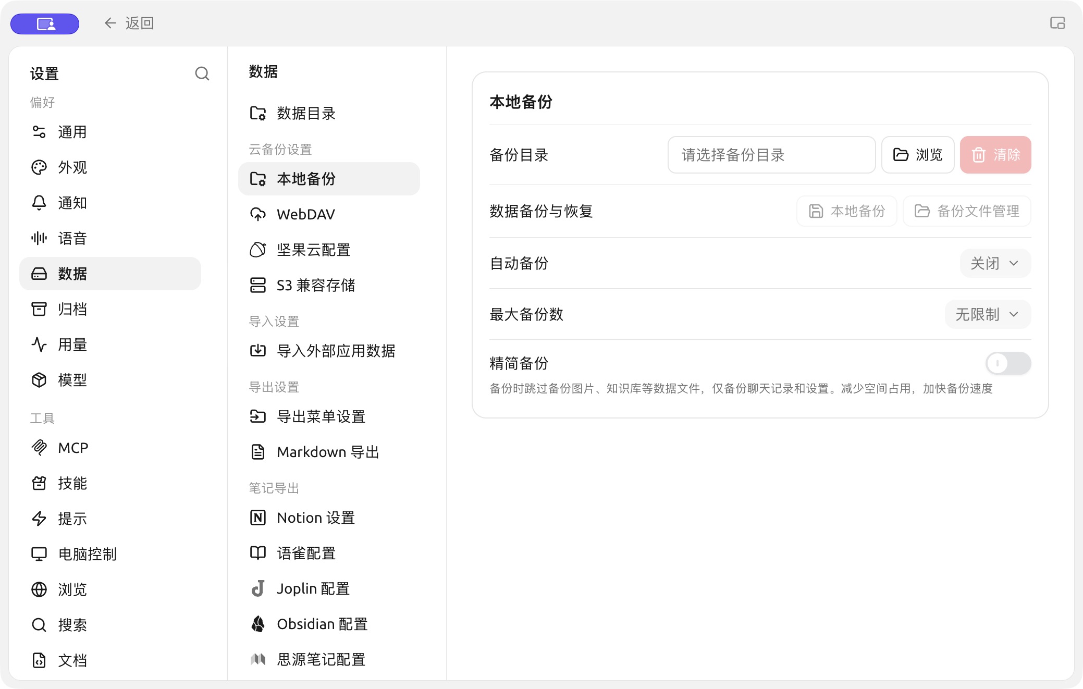The image size is (1083, 689).
Task: Click the 模型 cube icon
Action: tap(39, 380)
